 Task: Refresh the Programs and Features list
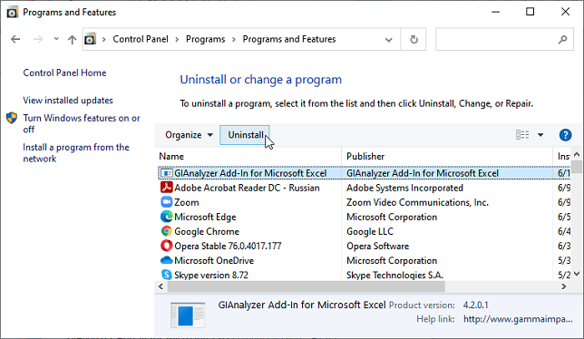pos(414,40)
